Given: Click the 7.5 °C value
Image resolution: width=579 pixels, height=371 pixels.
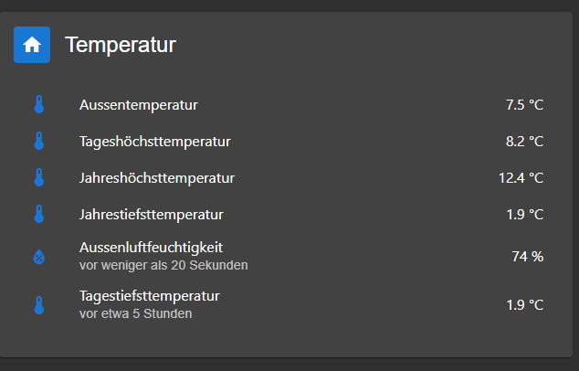Looking at the screenshot, I should click(x=524, y=105).
